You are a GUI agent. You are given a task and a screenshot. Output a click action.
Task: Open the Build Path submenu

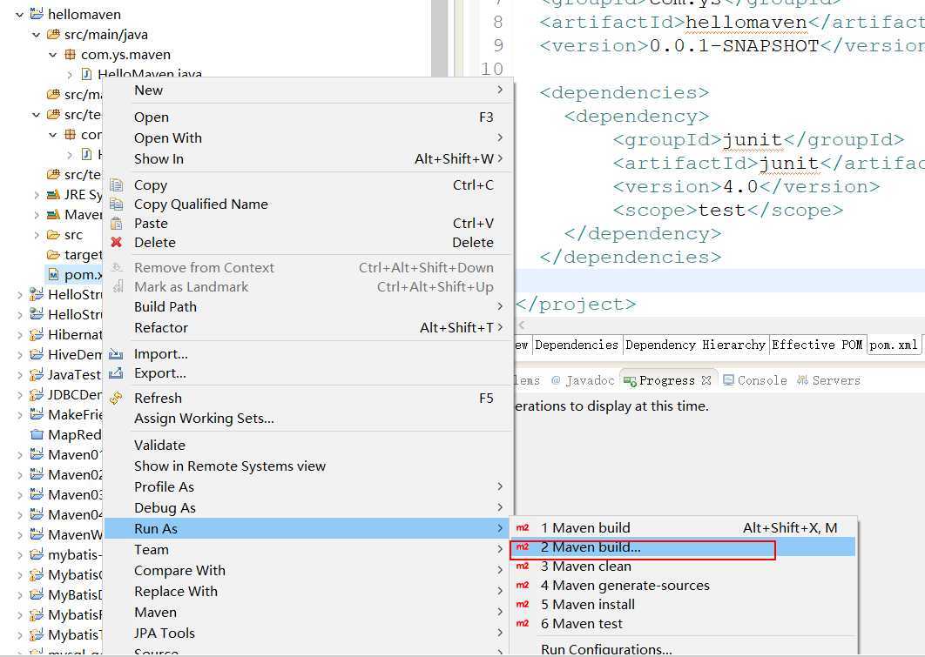click(x=308, y=307)
